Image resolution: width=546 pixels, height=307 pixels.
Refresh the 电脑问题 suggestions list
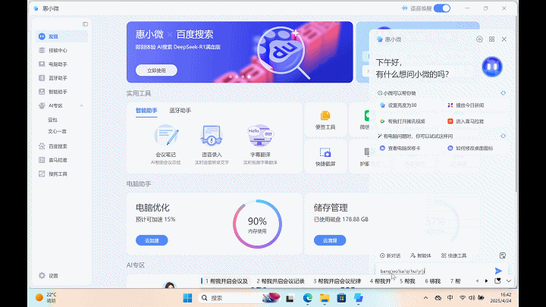[504, 136]
